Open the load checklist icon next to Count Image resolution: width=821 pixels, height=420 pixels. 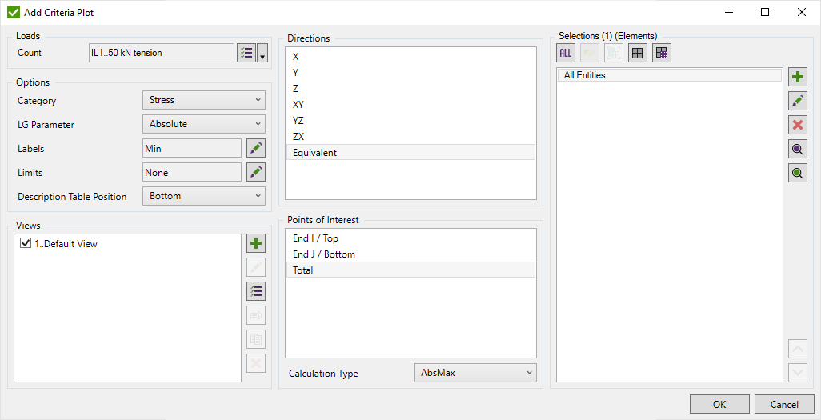click(246, 53)
